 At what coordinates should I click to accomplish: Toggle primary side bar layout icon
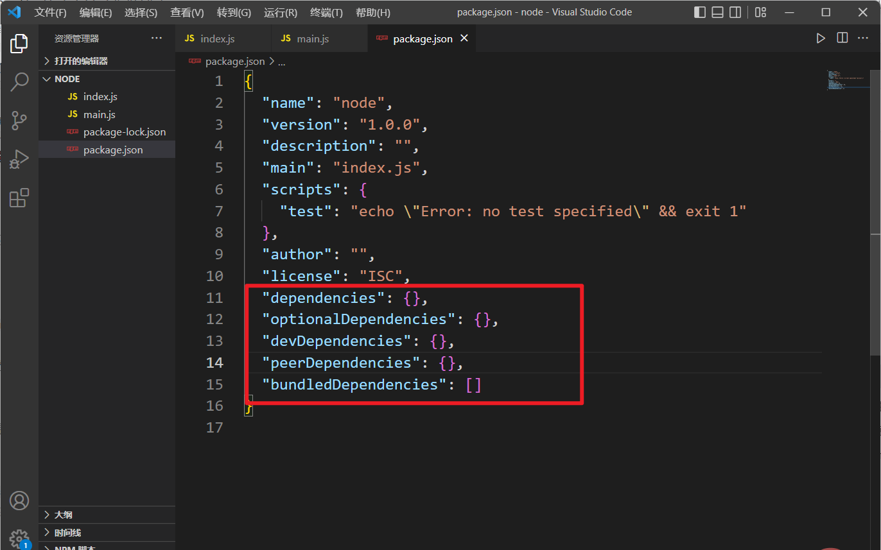pos(700,12)
